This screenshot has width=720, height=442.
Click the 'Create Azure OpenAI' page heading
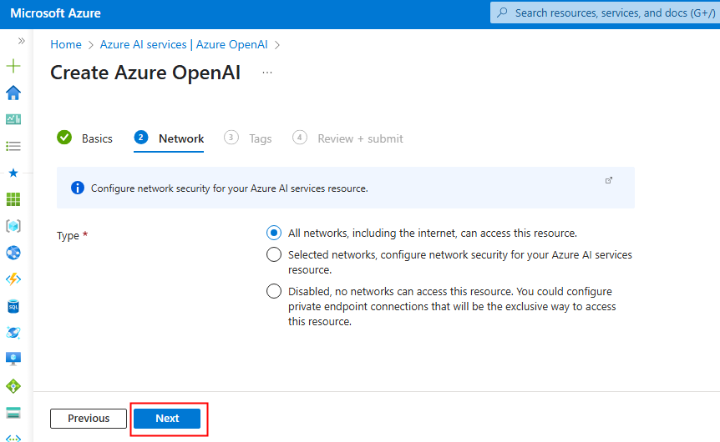click(145, 73)
